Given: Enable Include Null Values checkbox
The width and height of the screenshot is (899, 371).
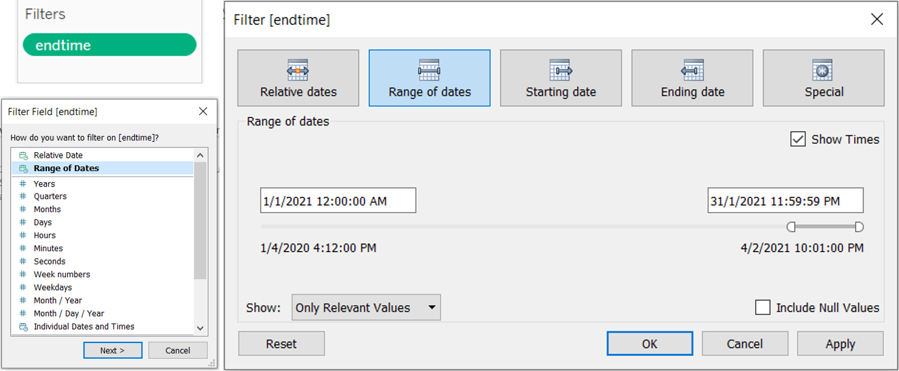Looking at the screenshot, I should [x=762, y=308].
